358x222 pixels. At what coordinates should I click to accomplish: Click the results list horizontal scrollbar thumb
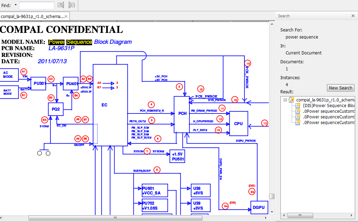click(x=300, y=215)
